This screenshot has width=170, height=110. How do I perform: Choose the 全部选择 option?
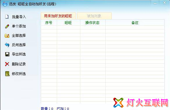19,36
